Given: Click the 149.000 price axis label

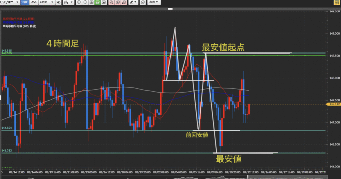Looking at the screenshot, I should [x=334, y=34].
